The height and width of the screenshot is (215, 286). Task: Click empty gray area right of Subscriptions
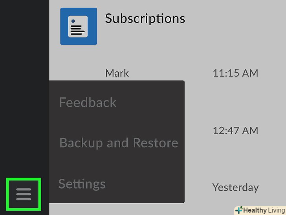pos(236,24)
